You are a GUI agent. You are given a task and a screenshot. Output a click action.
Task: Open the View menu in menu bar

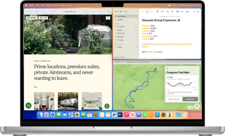[56, 5]
